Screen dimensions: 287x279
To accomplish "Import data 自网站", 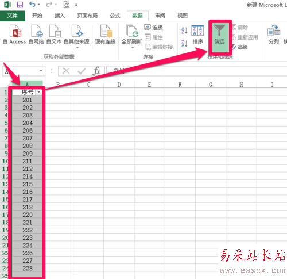I will point(36,35).
